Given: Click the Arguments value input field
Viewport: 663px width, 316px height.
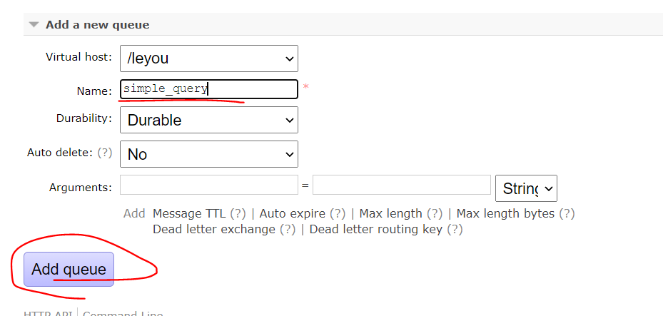Looking at the screenshot, I should pos(401,185).
